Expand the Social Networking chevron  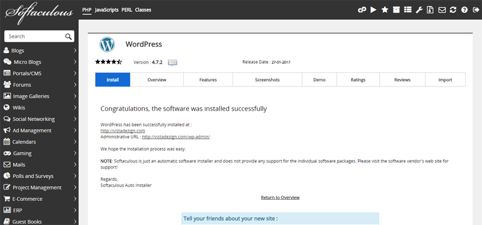(x=75, y=119)
